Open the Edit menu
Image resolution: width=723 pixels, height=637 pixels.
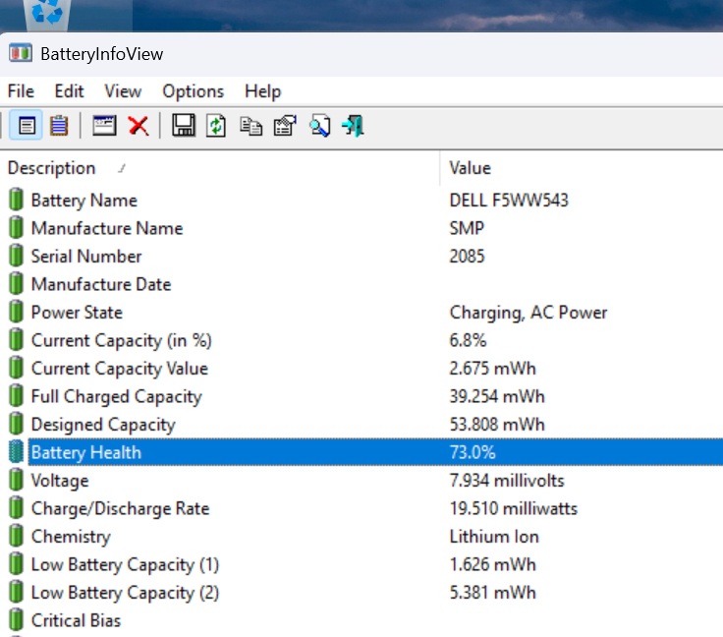point(69,91)
